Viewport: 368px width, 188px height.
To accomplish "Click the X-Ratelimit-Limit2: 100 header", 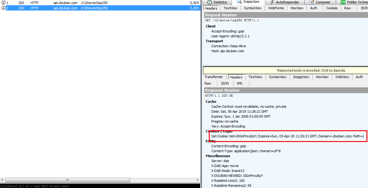I will (228, 181).
